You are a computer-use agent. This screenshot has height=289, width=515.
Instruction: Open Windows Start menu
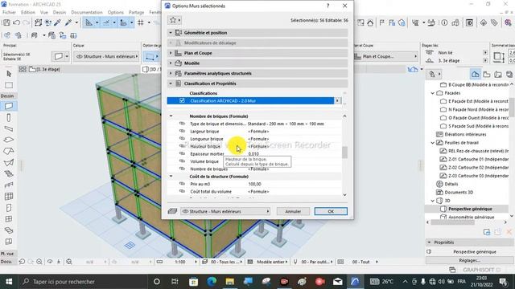tap(9, 282)
